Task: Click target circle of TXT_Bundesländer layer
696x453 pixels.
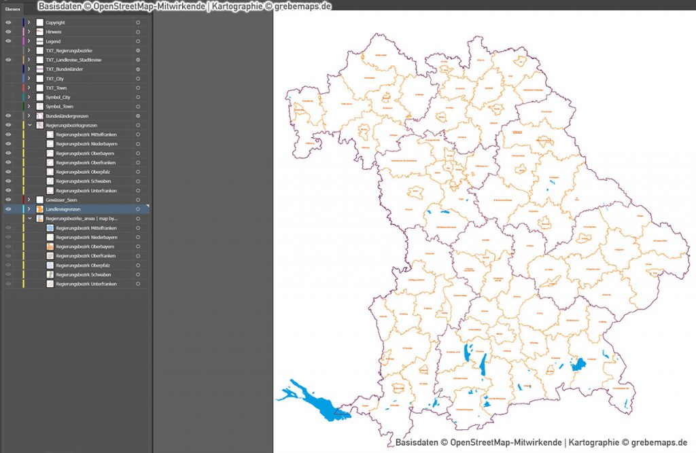Action: pos(138,69)
